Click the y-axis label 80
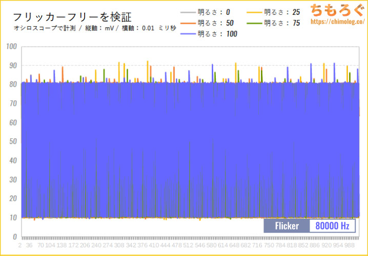 pos(13,84)
